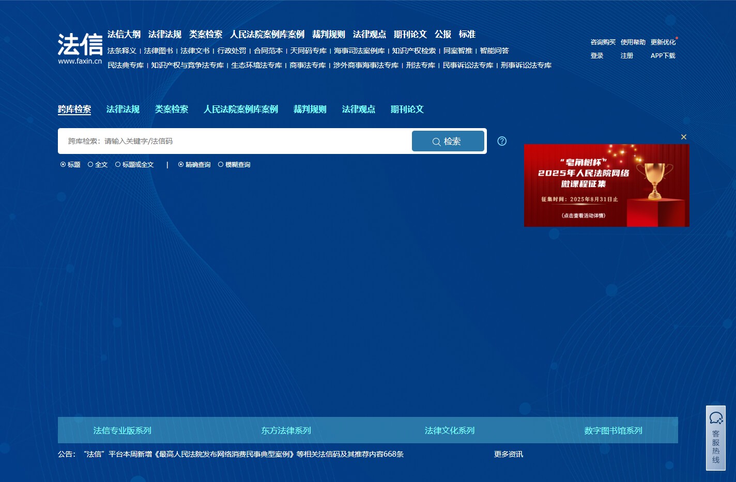Open the 法信专业版系列 bottom tab
The width and height of the screenshot is (736, 482).
[122, 430]
